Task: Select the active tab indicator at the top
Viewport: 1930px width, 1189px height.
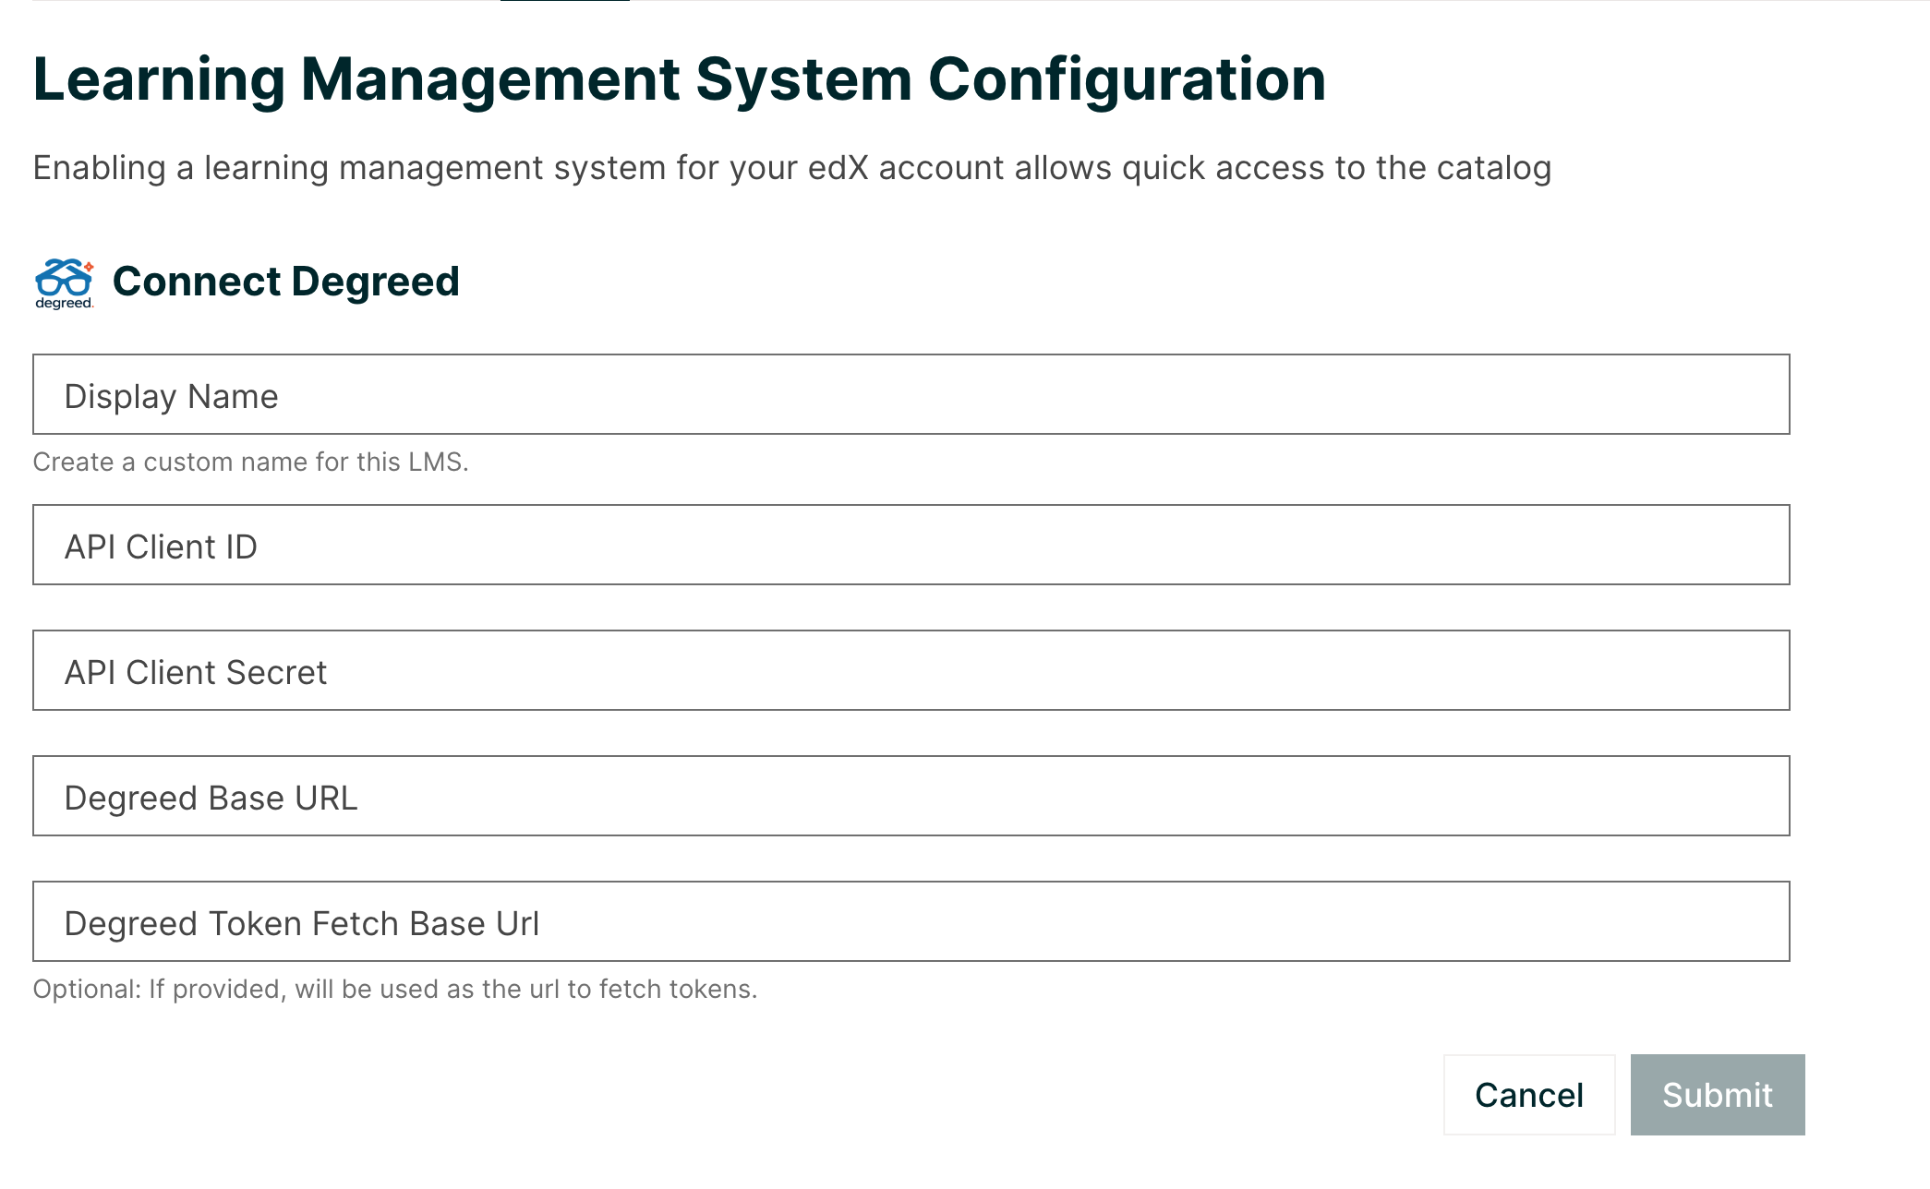Action: coord(563,6)
